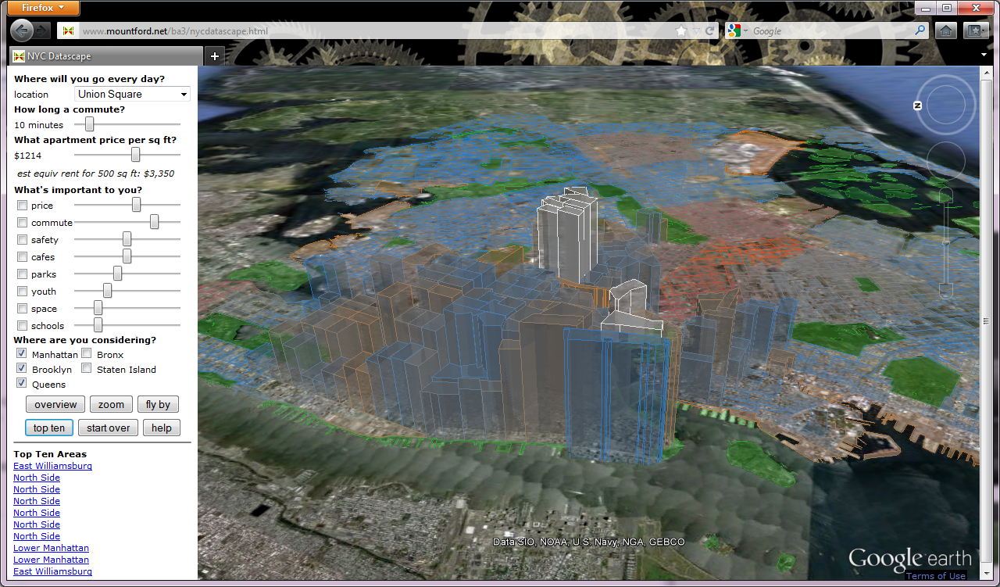Click the price importance slider
The height and width of the screenshot is (587, 1000).
click(x=136, y=205)
